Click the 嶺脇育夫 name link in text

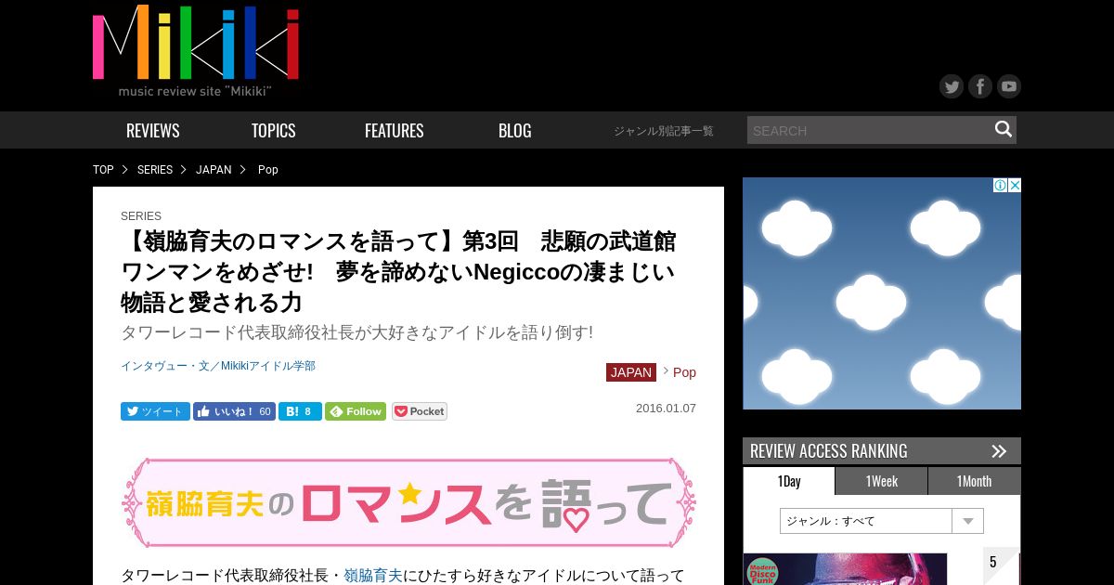pyautogui.click(x=373, y=576)
